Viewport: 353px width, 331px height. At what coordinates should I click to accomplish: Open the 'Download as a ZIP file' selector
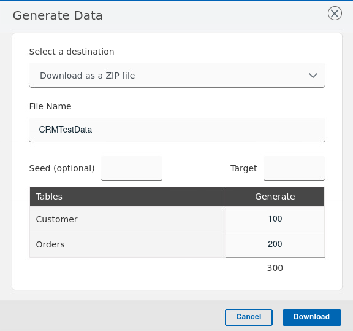pyautogui.click(x=177, y=76)
